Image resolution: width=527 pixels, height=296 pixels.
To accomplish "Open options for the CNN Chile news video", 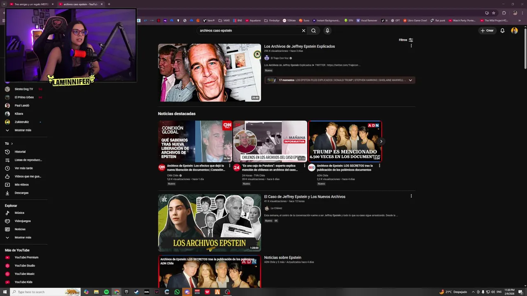I will click(x=230, y=166).
